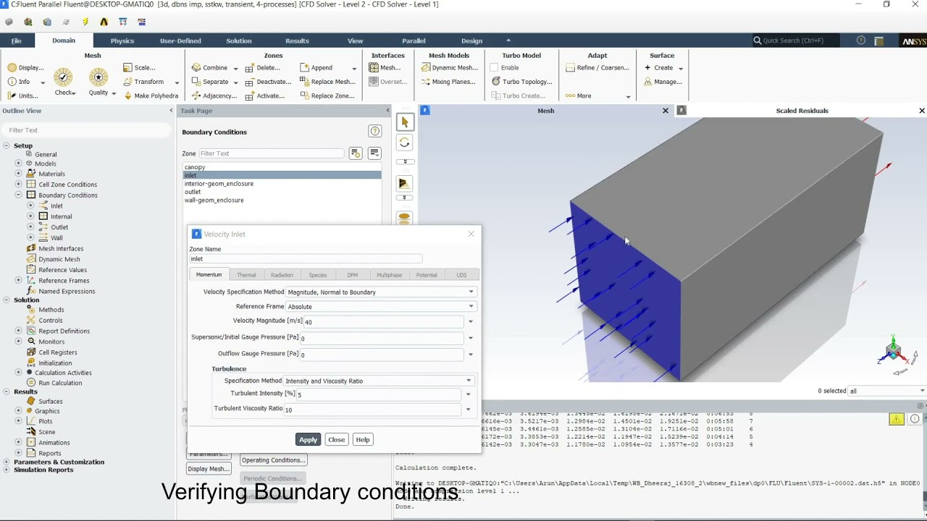927x521 pixels.
Task: Select the pointer tool in graphics toolbar
Action: pos(405,122)
